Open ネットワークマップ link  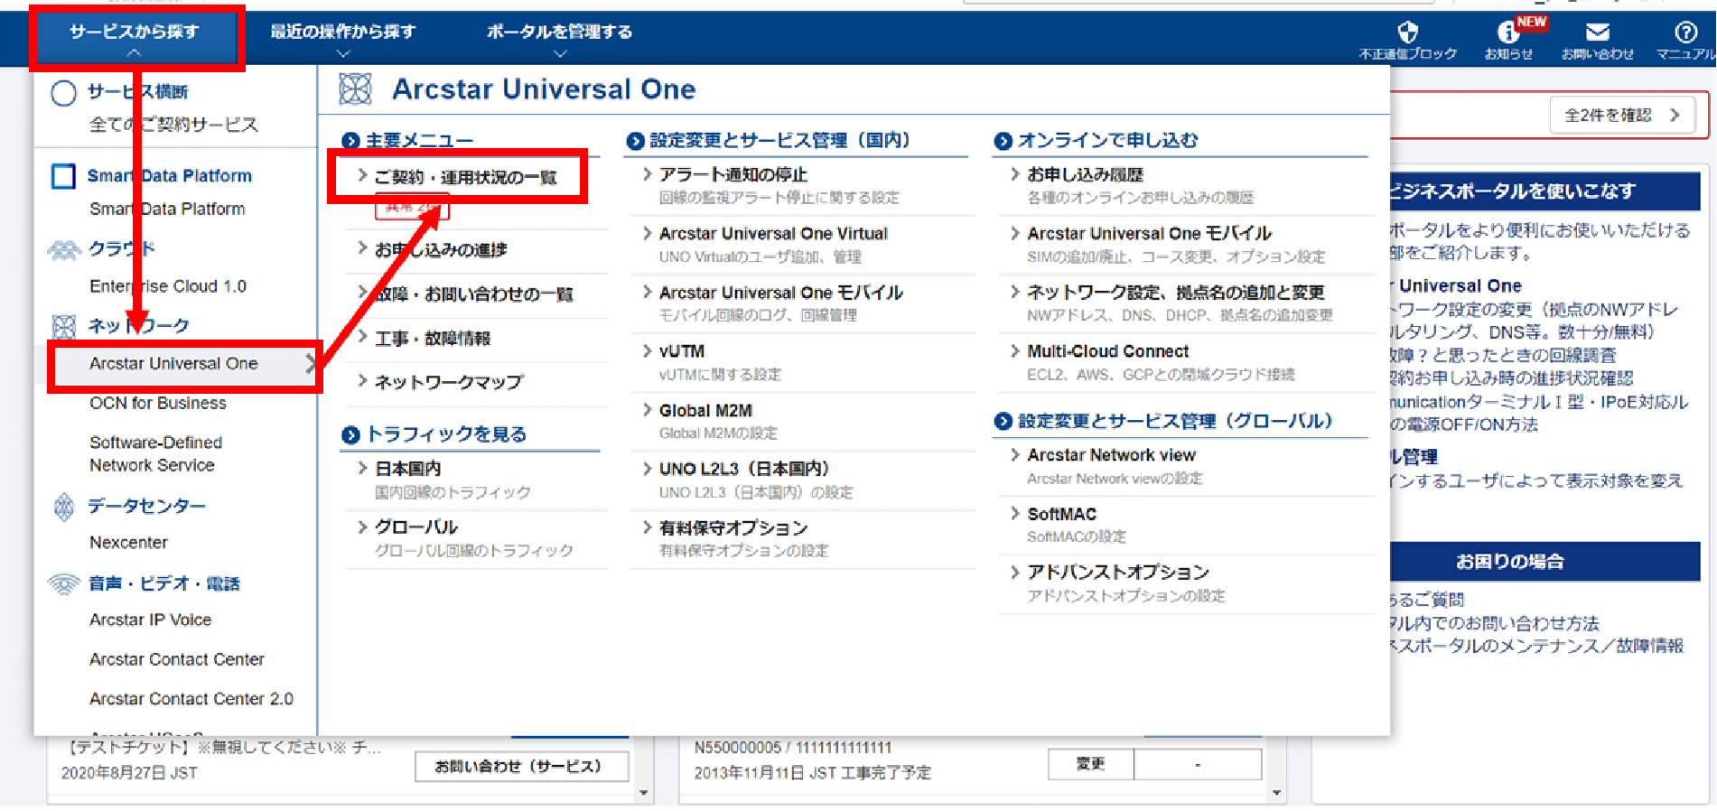(449, 382)
